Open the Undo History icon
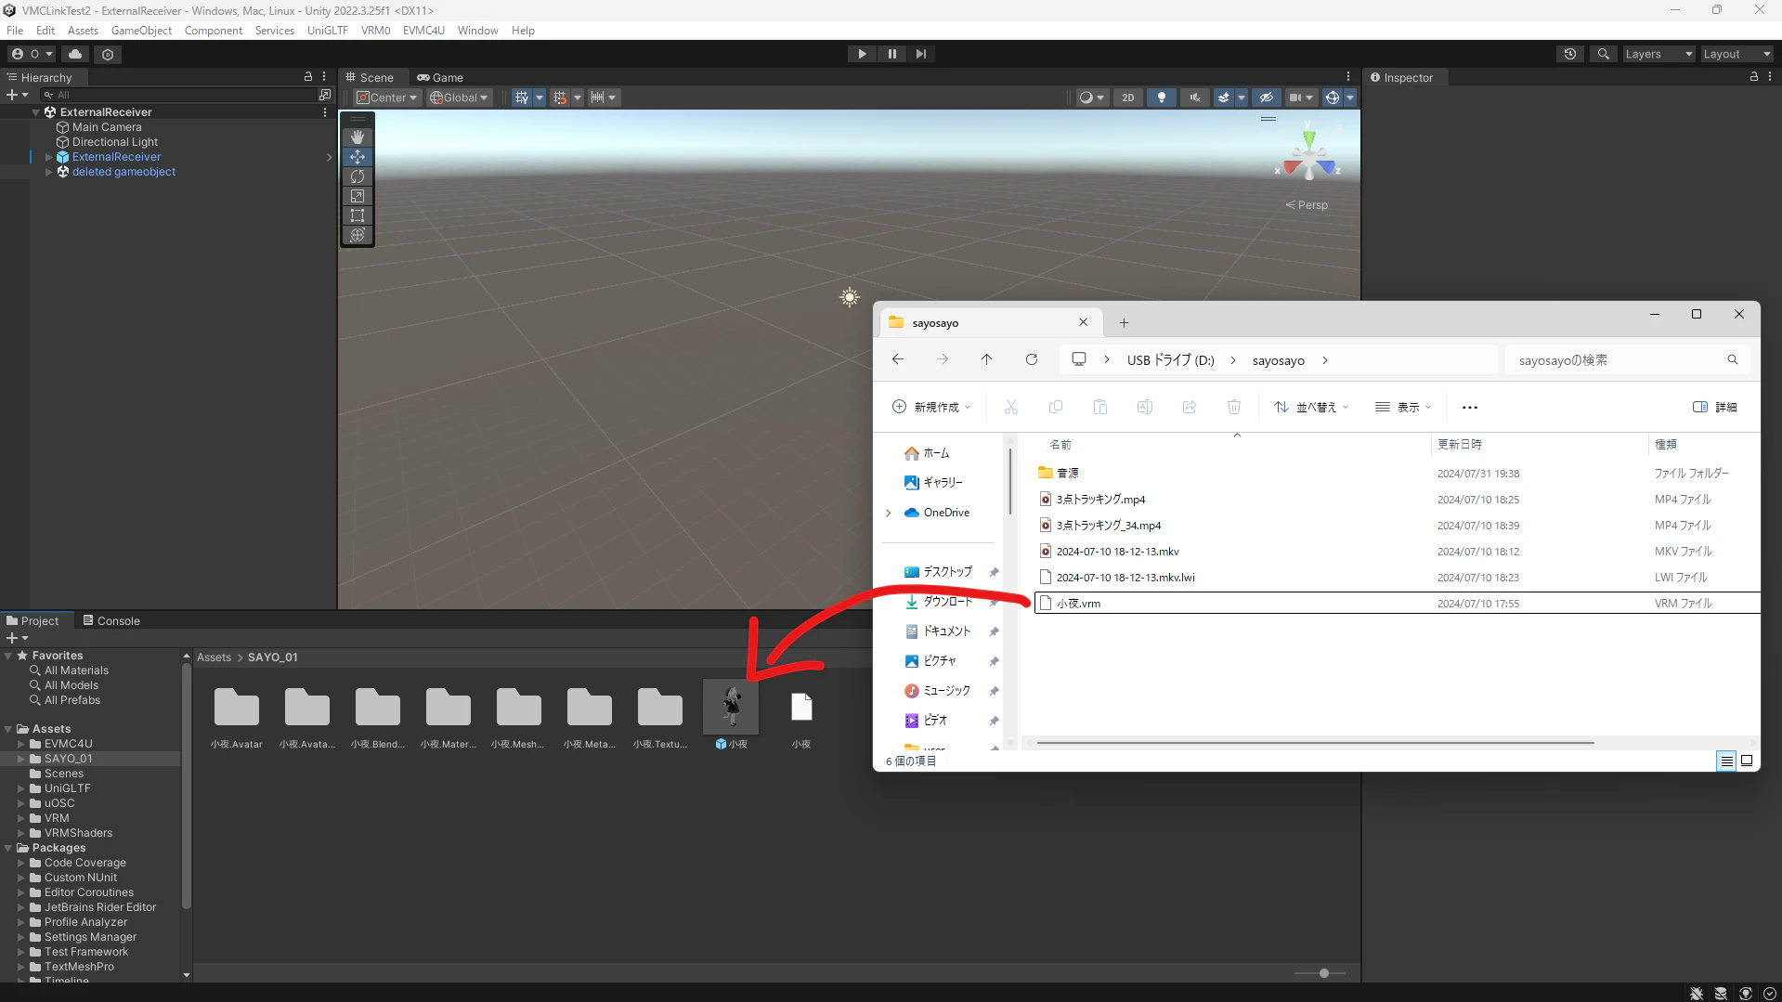The height and width of the screenshot is (1002, 1782). 1570,54
